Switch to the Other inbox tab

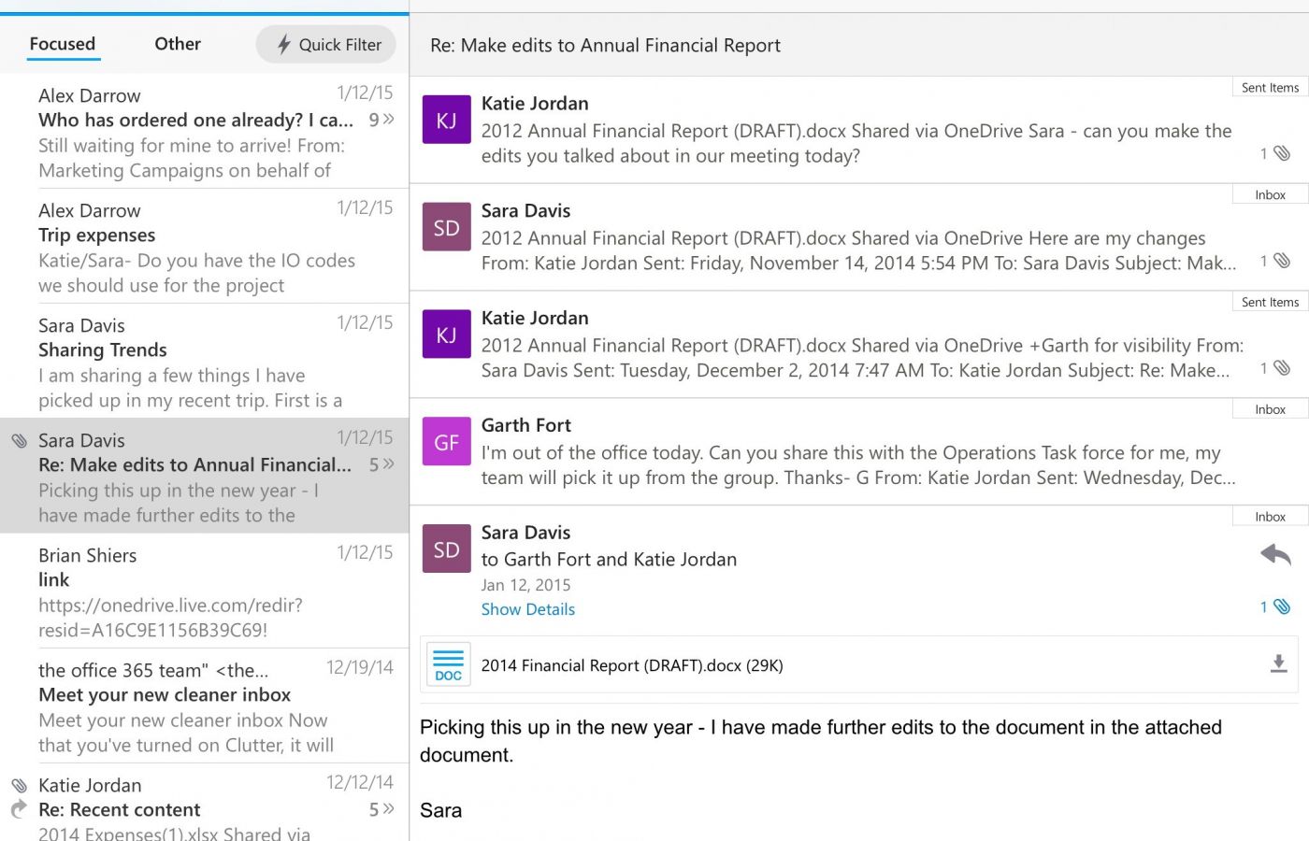[x=178, y=44]
